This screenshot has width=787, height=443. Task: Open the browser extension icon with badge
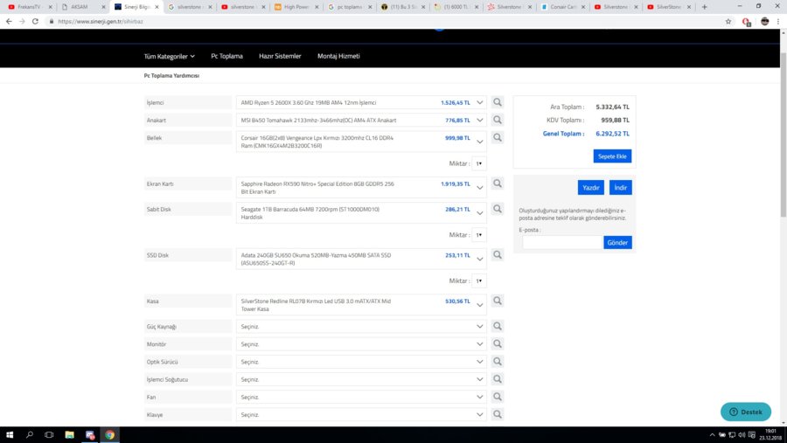(747, 22)
